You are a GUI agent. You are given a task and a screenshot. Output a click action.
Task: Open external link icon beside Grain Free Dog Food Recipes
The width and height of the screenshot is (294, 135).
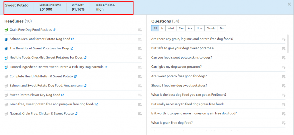click(54, 30)
